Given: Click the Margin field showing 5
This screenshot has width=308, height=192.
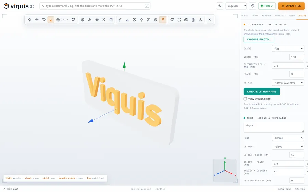Looking at the screenshot, I should (x=288, y=172).
